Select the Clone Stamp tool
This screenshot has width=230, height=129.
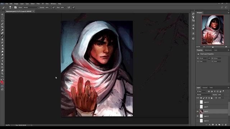pyautogui.click(x=2, y=39)
